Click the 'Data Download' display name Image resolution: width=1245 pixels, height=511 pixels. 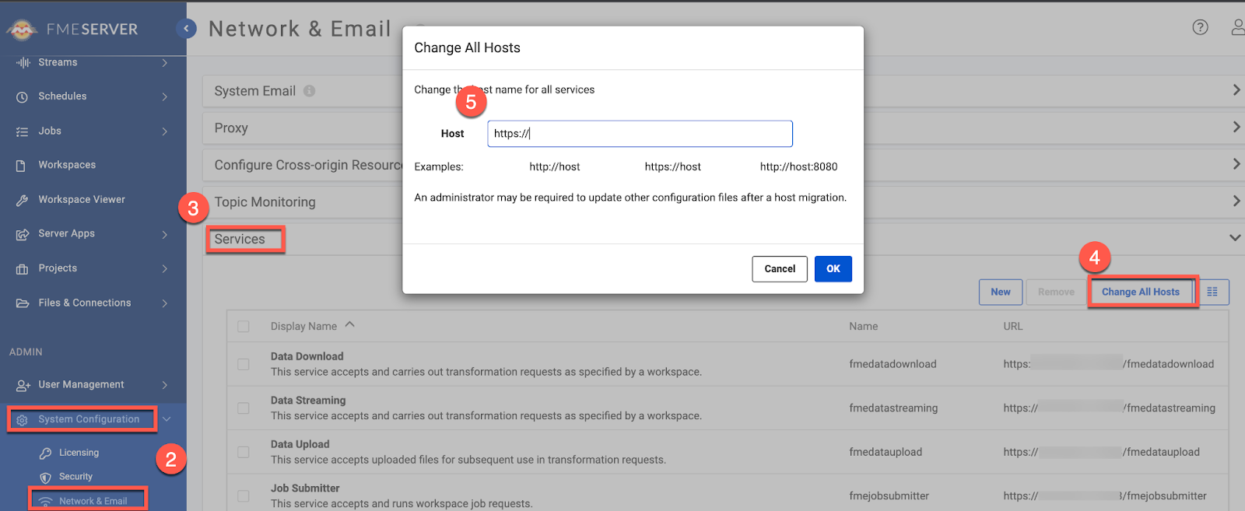pos(307,356)
